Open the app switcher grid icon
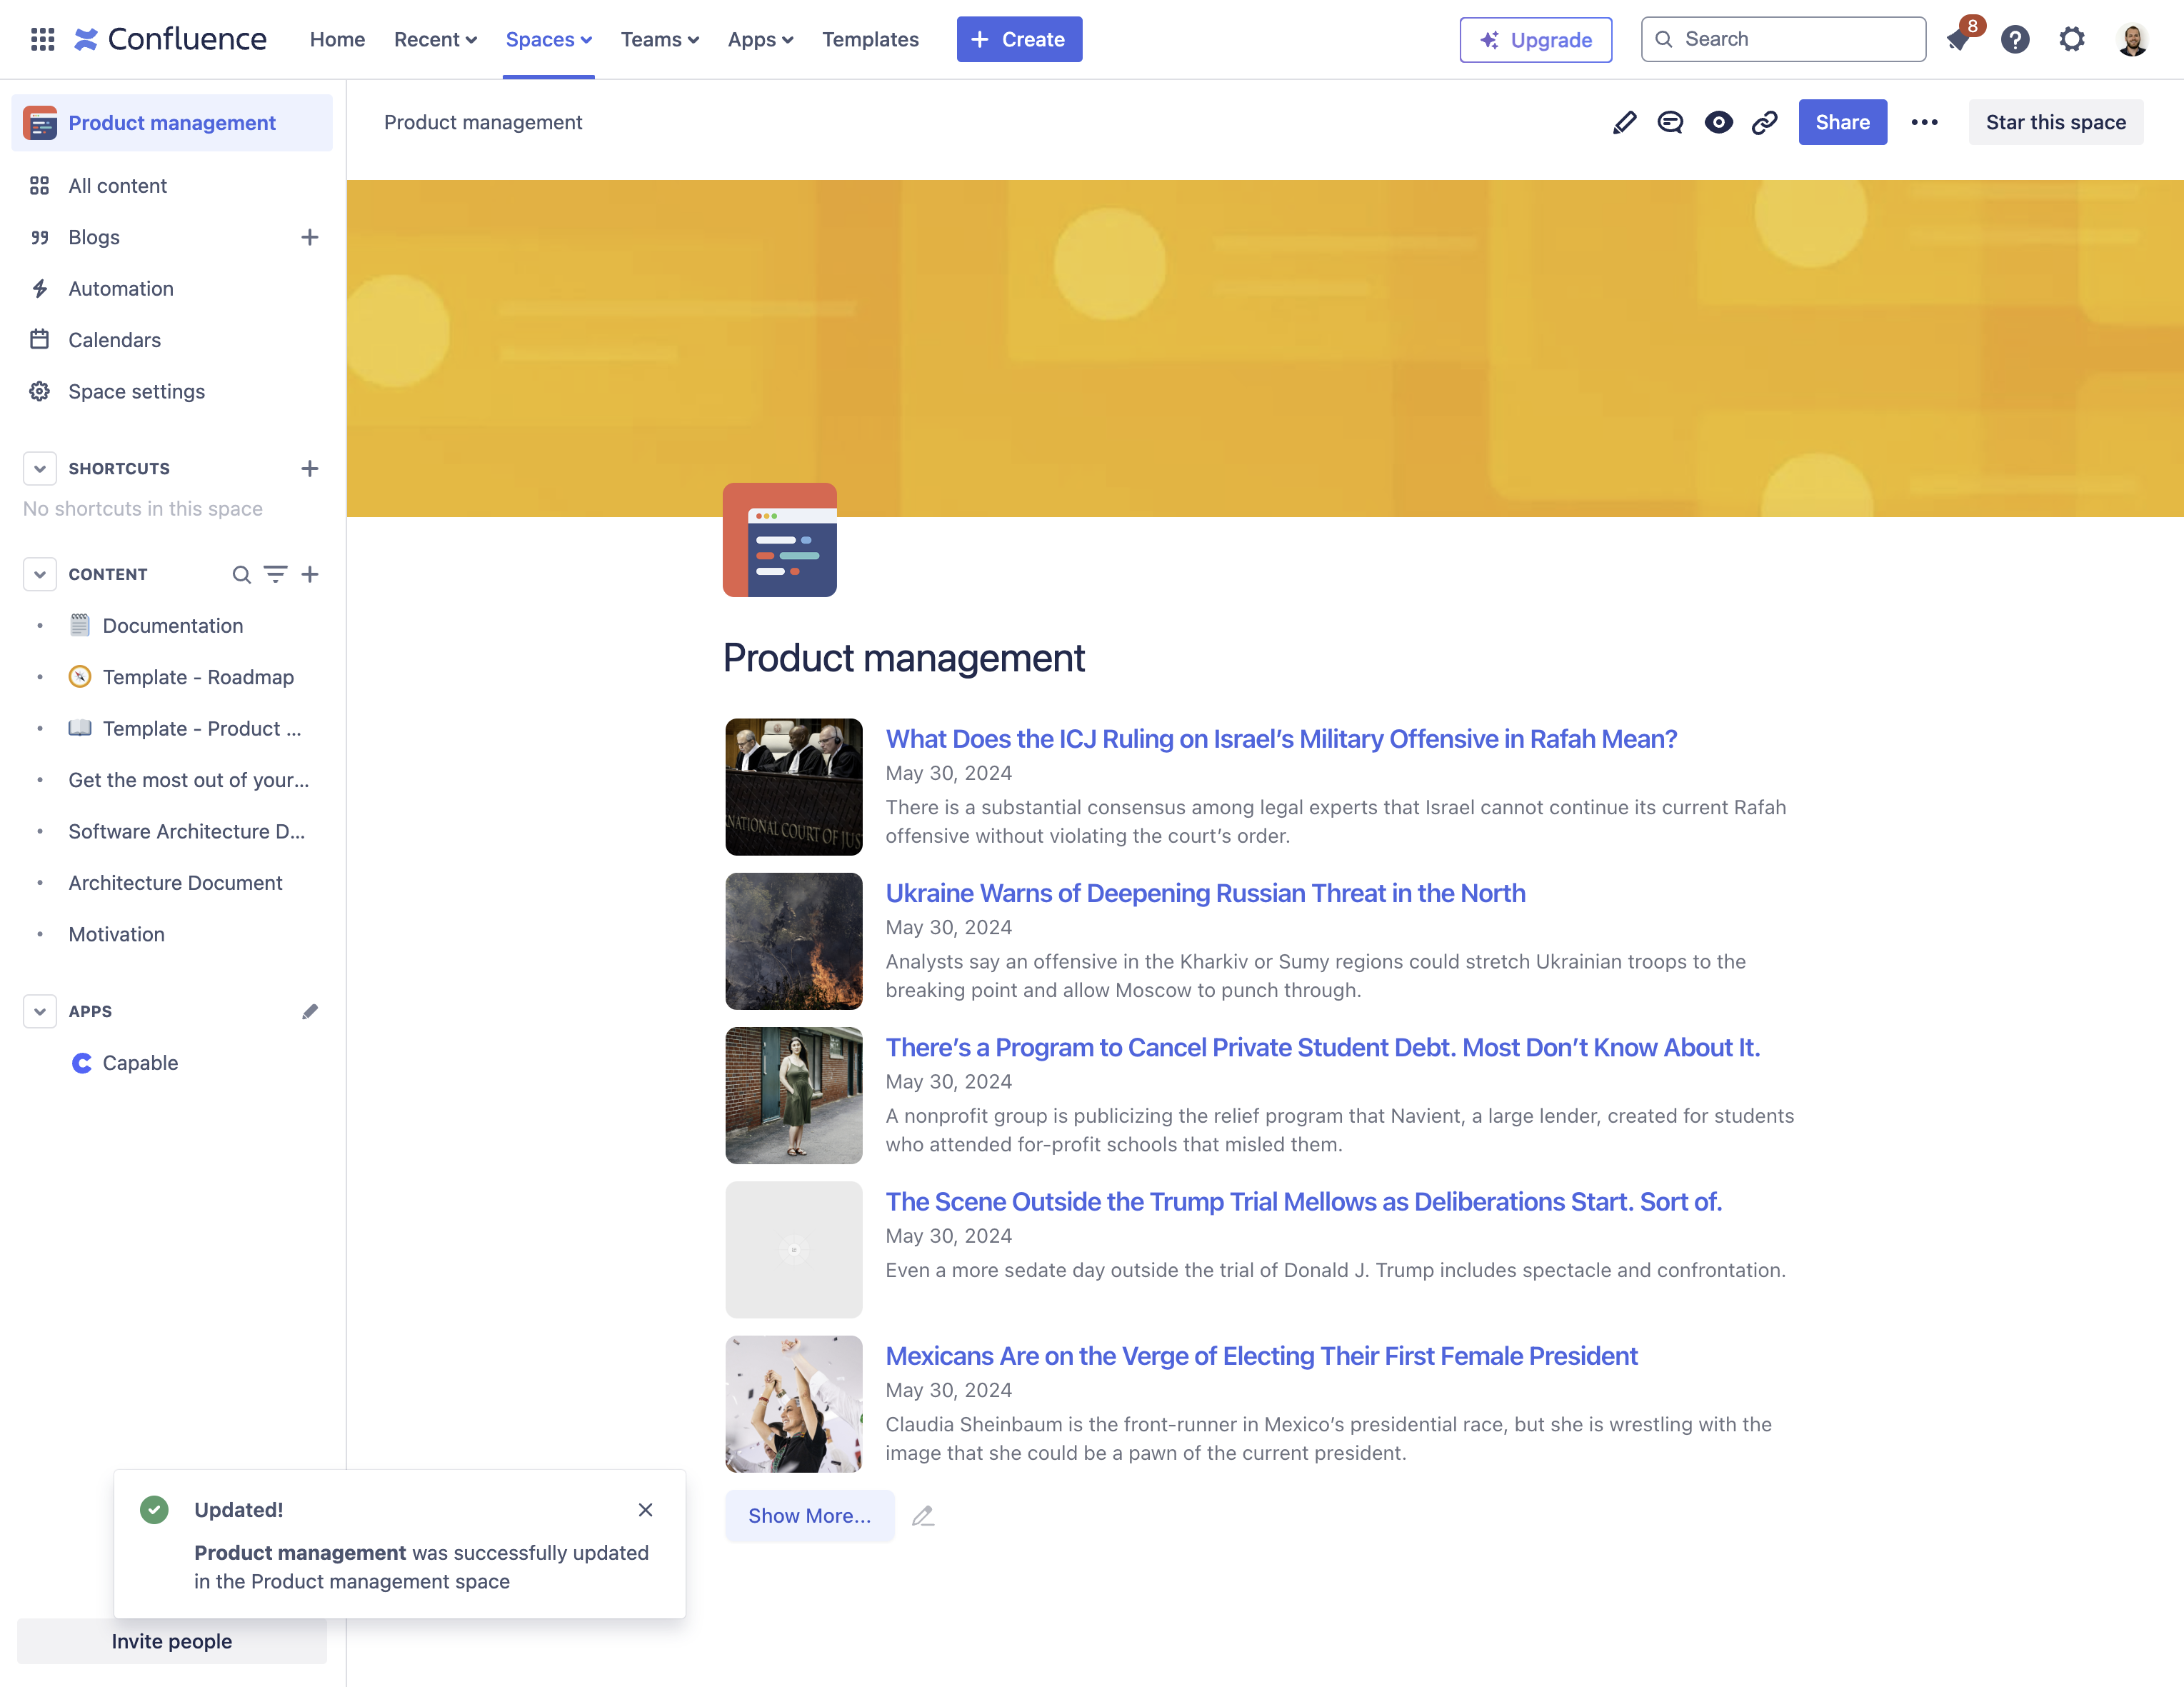This screenshot has width=2184, height=1687. pos(42,39)
